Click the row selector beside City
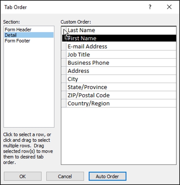Screen dimensions: 180x185 [64, 79]
